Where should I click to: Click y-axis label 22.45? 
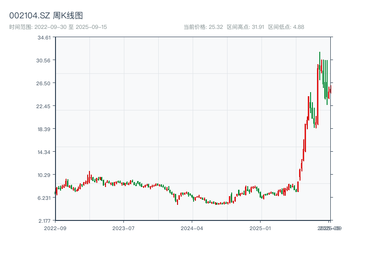(43, 106)
